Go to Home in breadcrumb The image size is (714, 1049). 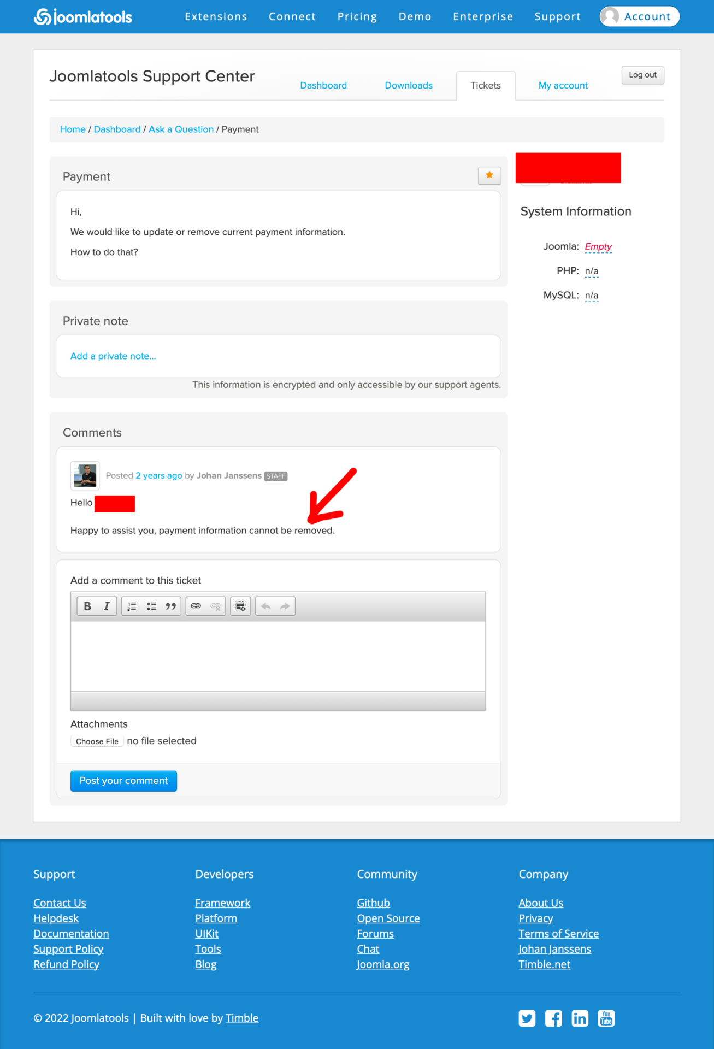click(x=73, y=129)
